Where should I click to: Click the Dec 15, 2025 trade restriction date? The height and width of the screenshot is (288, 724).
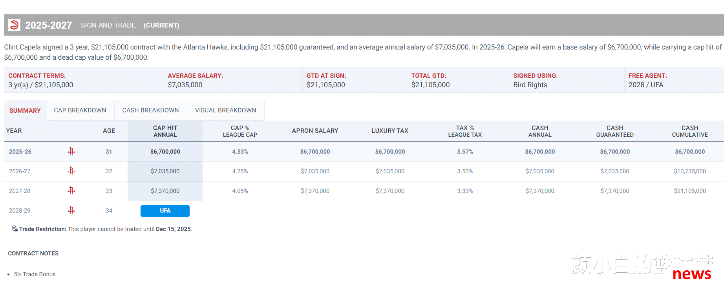(173, 229)
